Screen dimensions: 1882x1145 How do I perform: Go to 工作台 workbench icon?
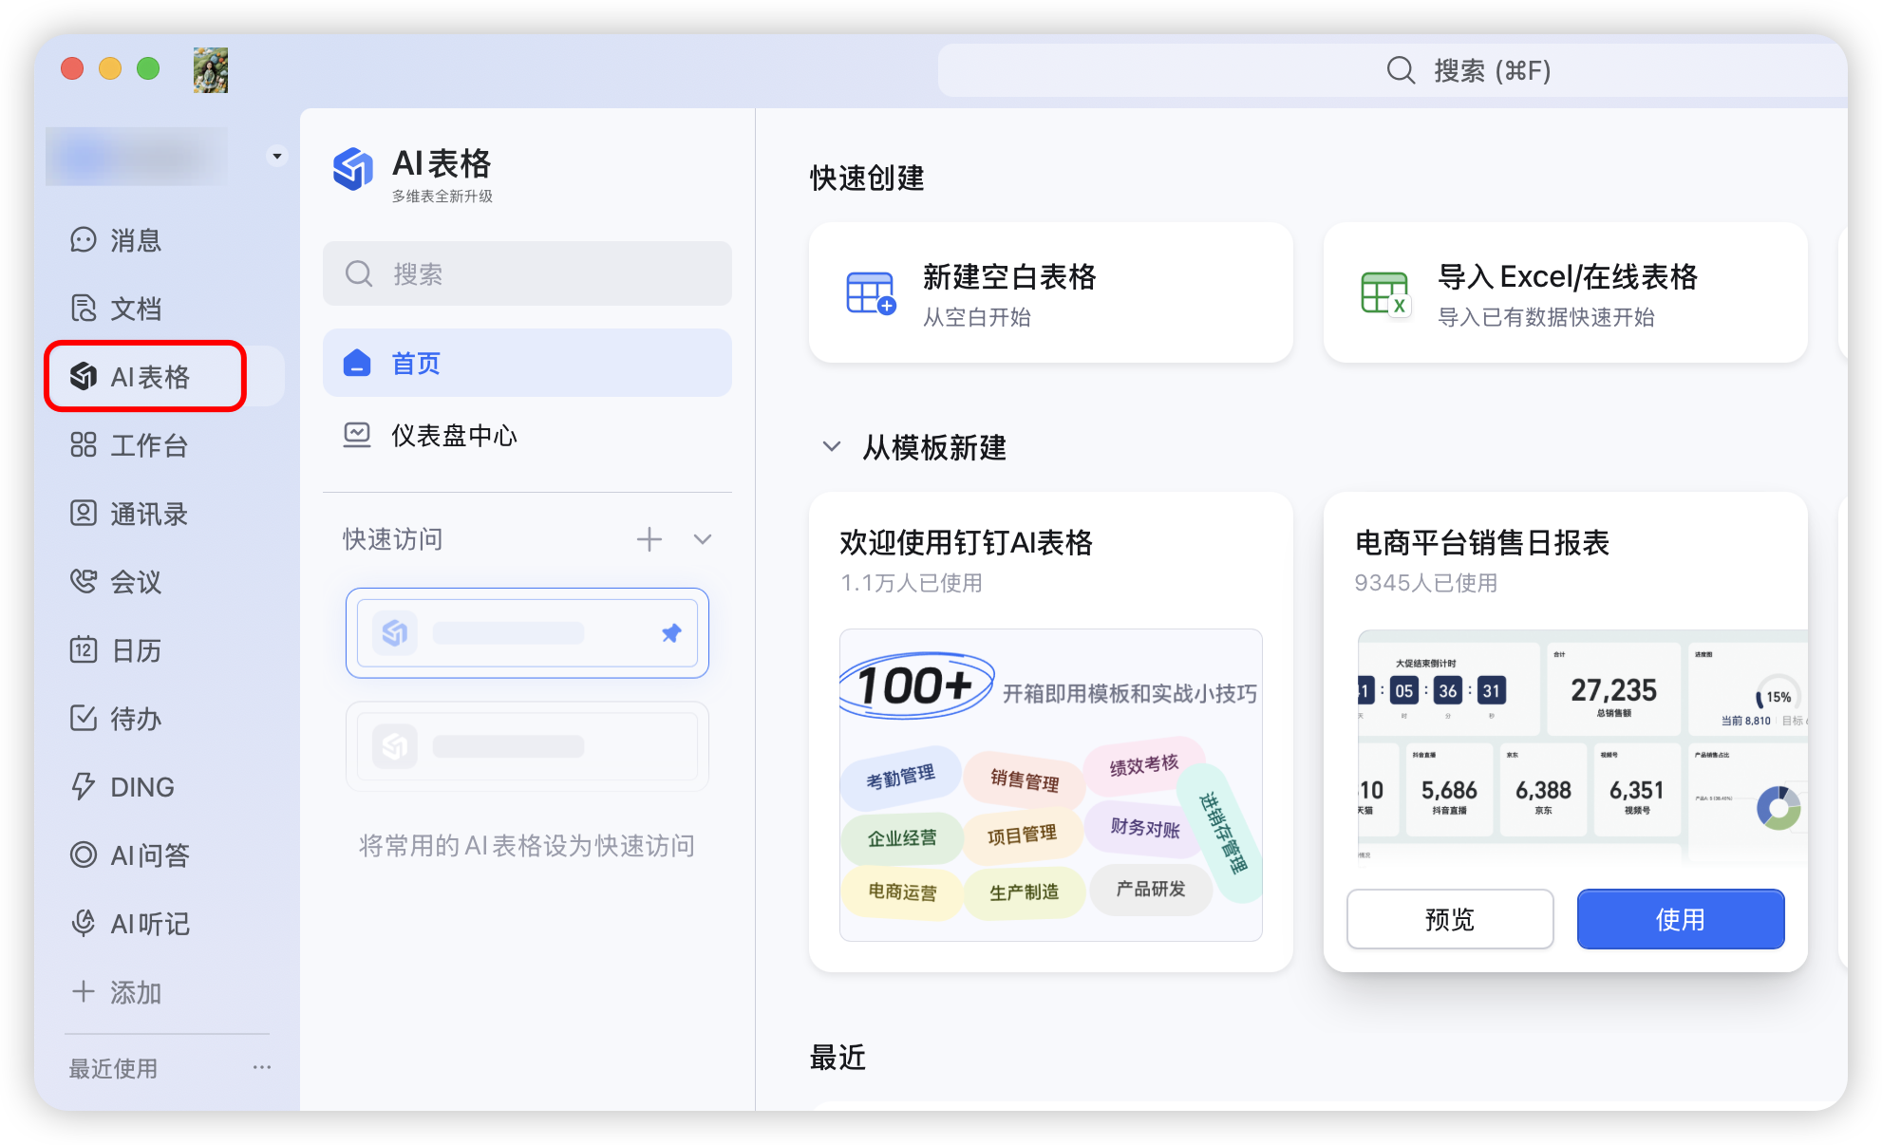[84, 444]
